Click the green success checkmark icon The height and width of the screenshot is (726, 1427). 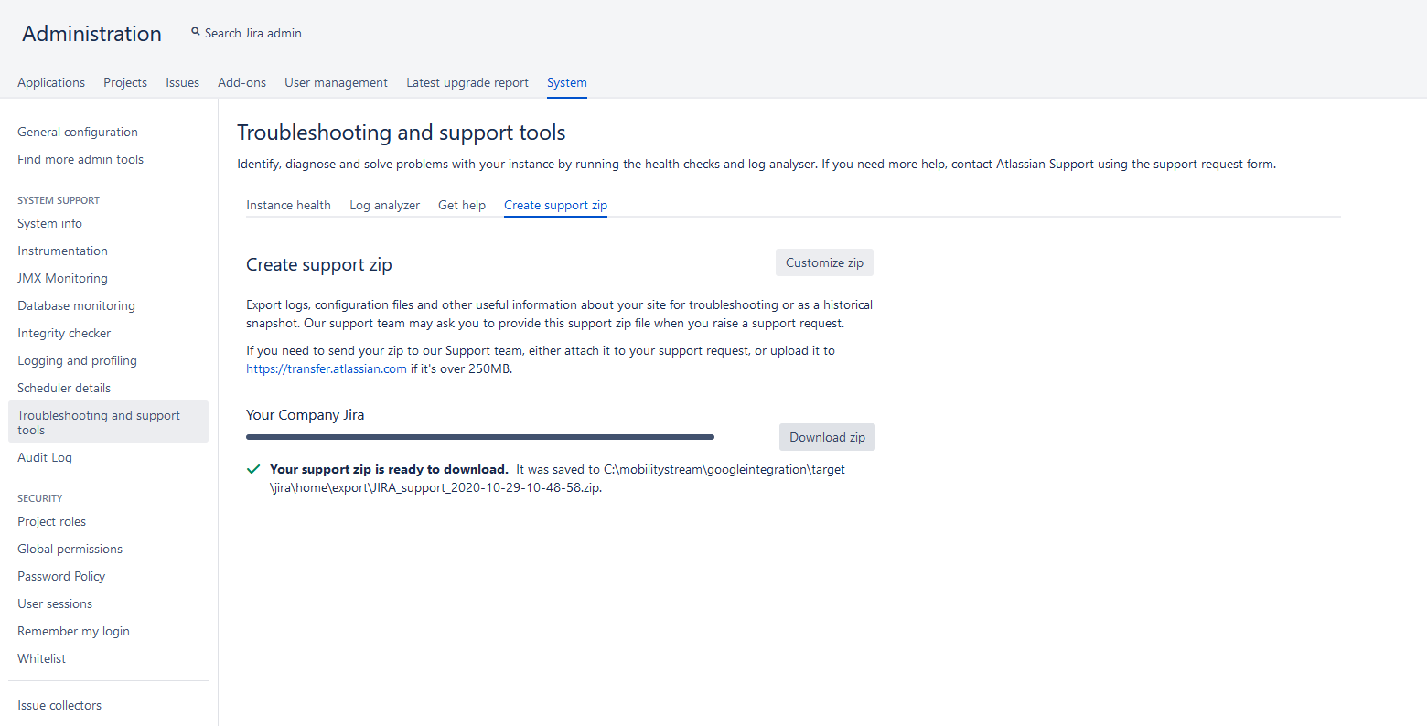(x=253, y=470)
